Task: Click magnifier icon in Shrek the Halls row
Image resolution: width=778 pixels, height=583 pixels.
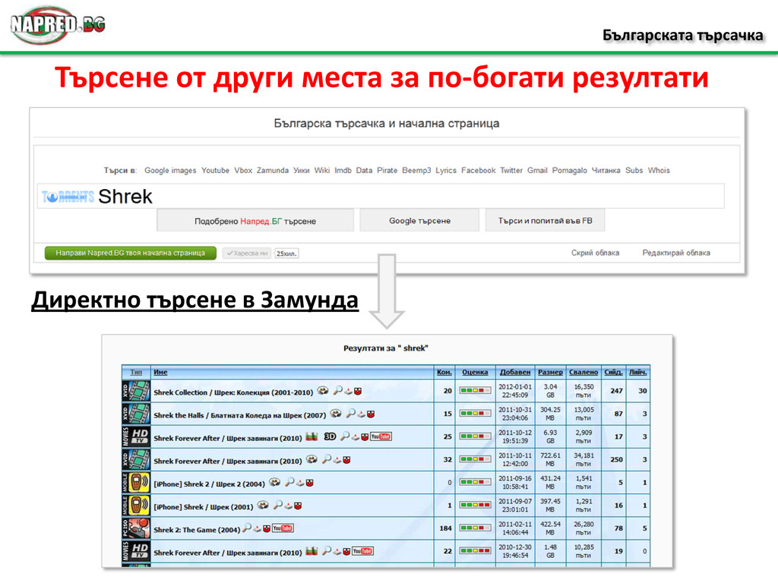Action: point(350,414)
